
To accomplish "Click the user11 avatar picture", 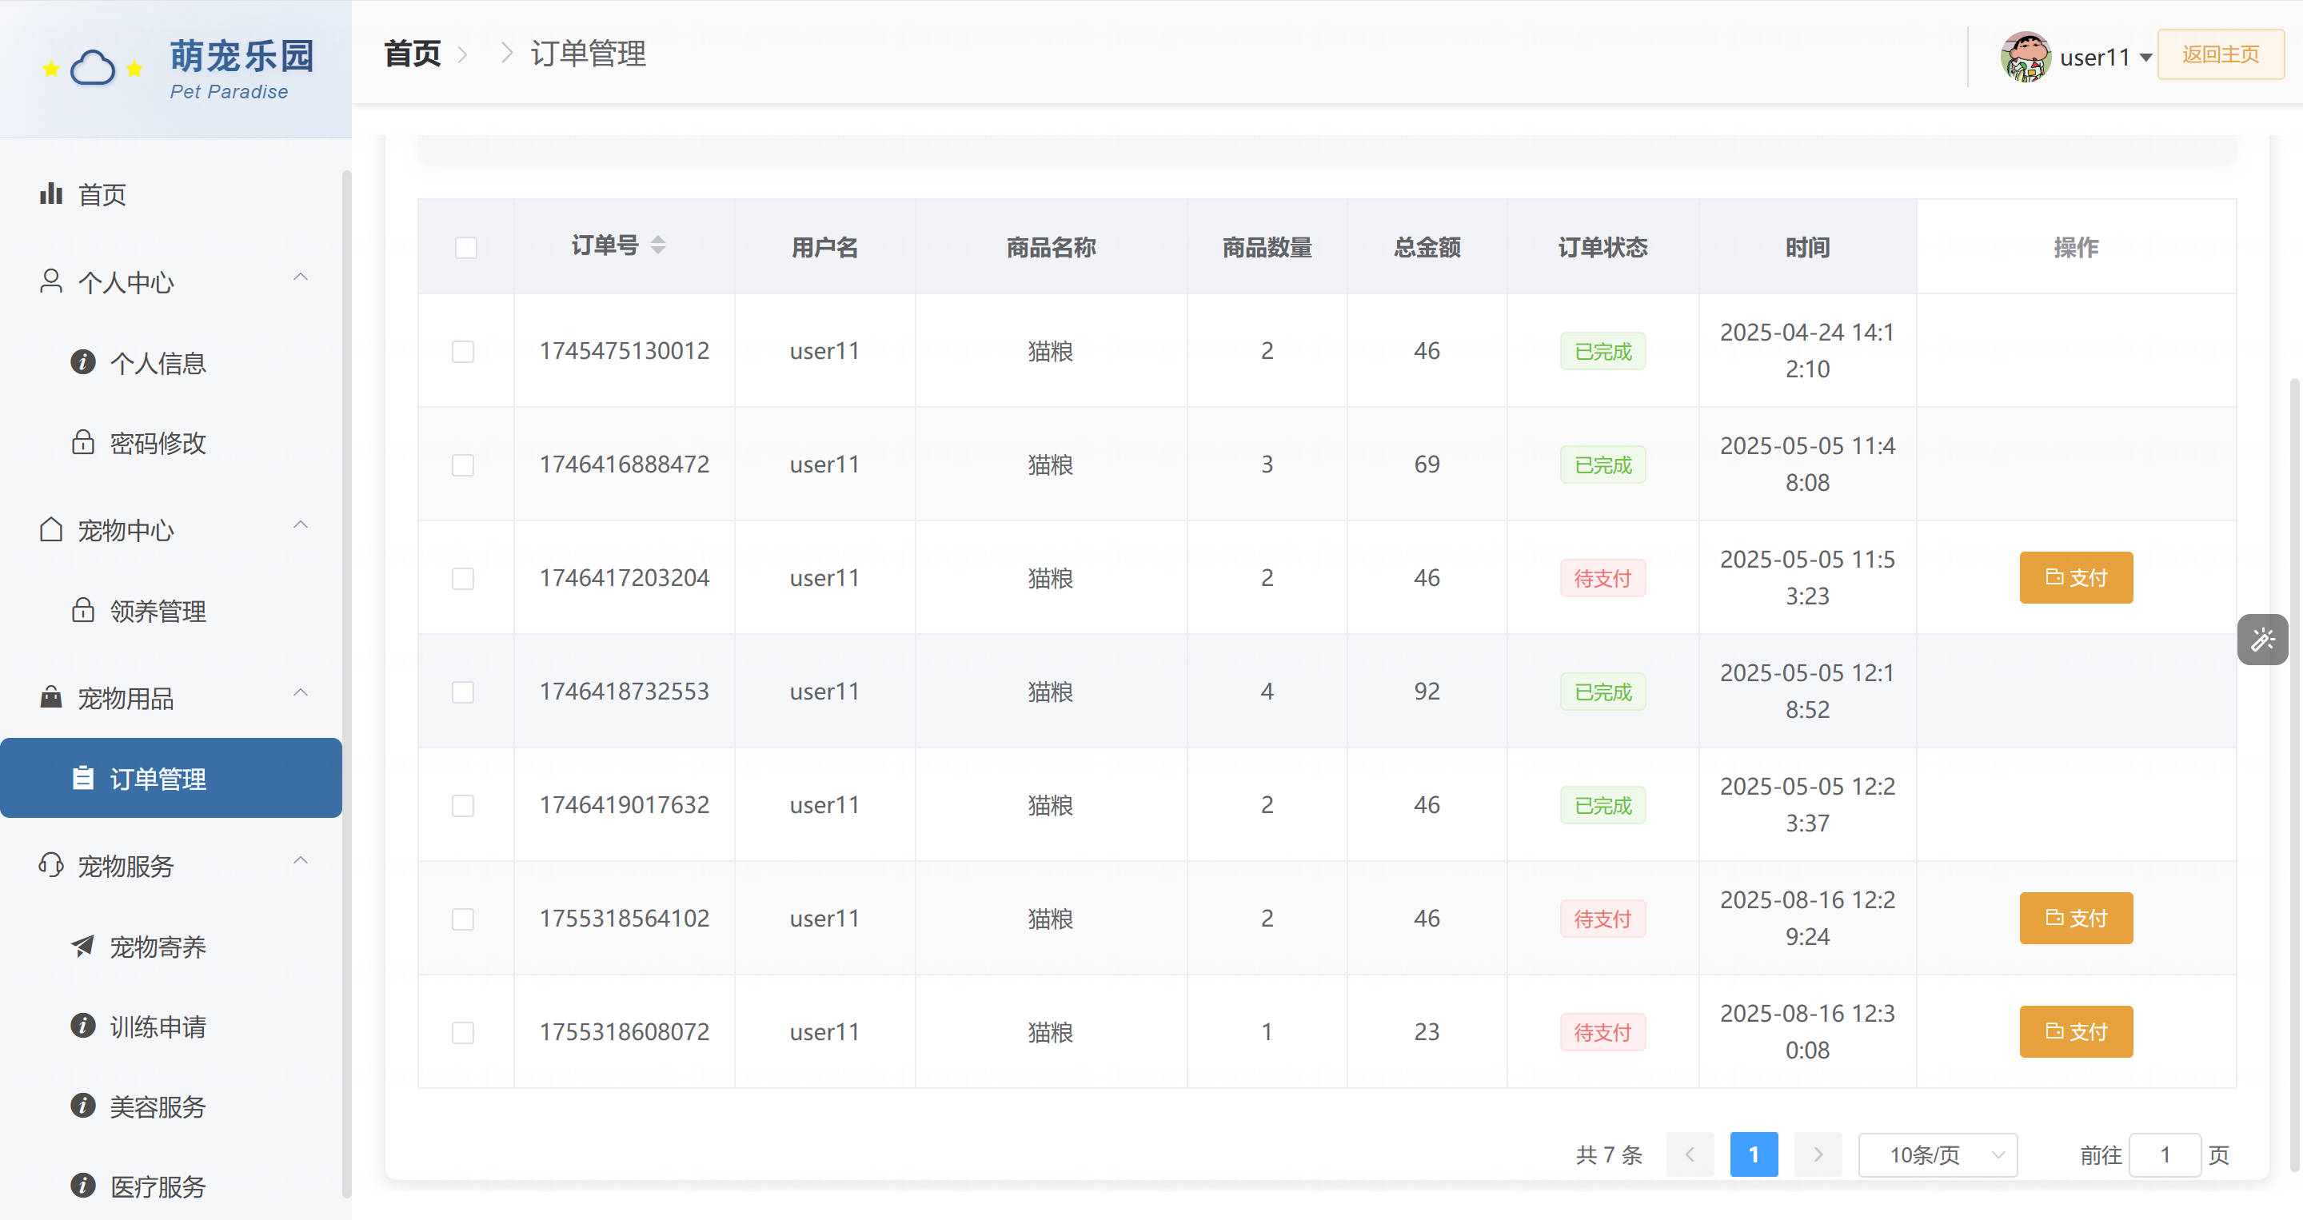I will coord(2025,56).
